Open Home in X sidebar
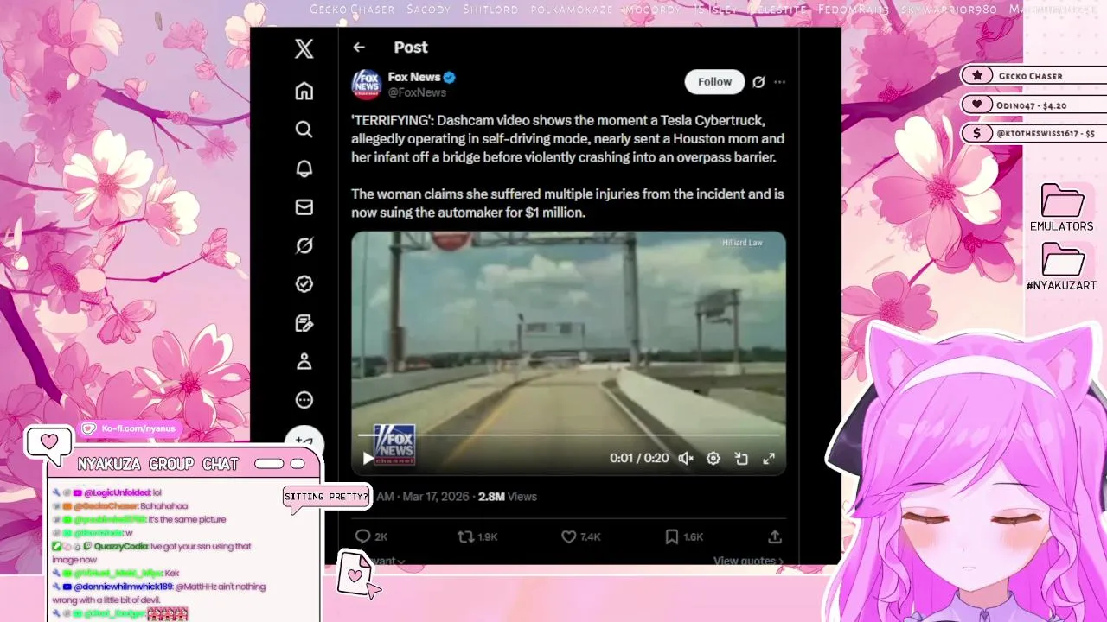The width and height of the screenshot is (1107, 622). pos(304,91)
